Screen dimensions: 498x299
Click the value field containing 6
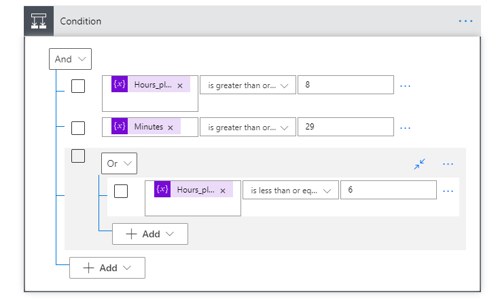(x=389, y=190)
